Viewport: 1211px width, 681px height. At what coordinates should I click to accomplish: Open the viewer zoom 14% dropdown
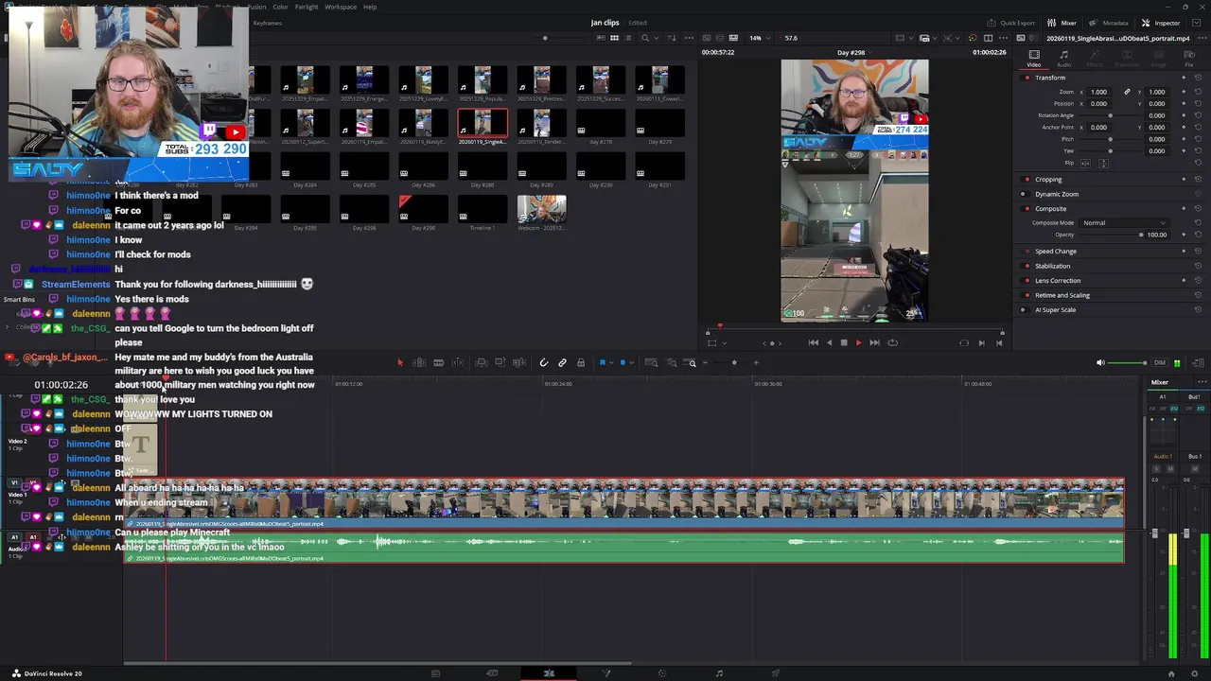click(760, 38)
